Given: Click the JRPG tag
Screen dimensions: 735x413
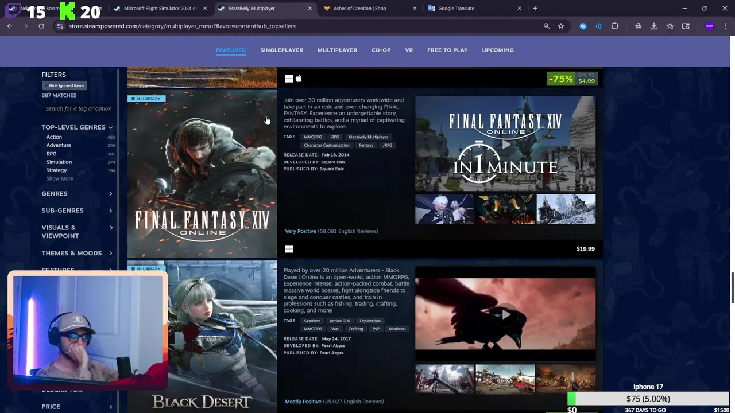Looking at the screenshot, I should (388, 145).
